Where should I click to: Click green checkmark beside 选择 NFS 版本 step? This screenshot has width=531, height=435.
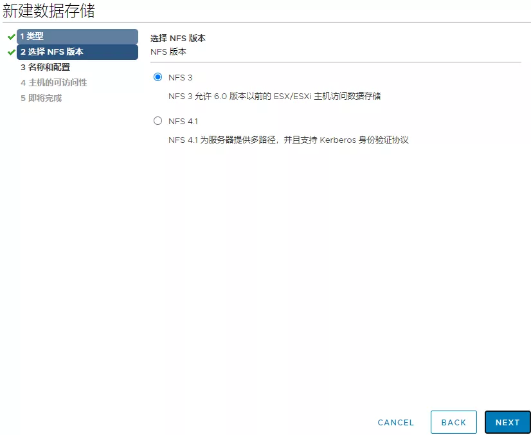(x=12, y=52)
